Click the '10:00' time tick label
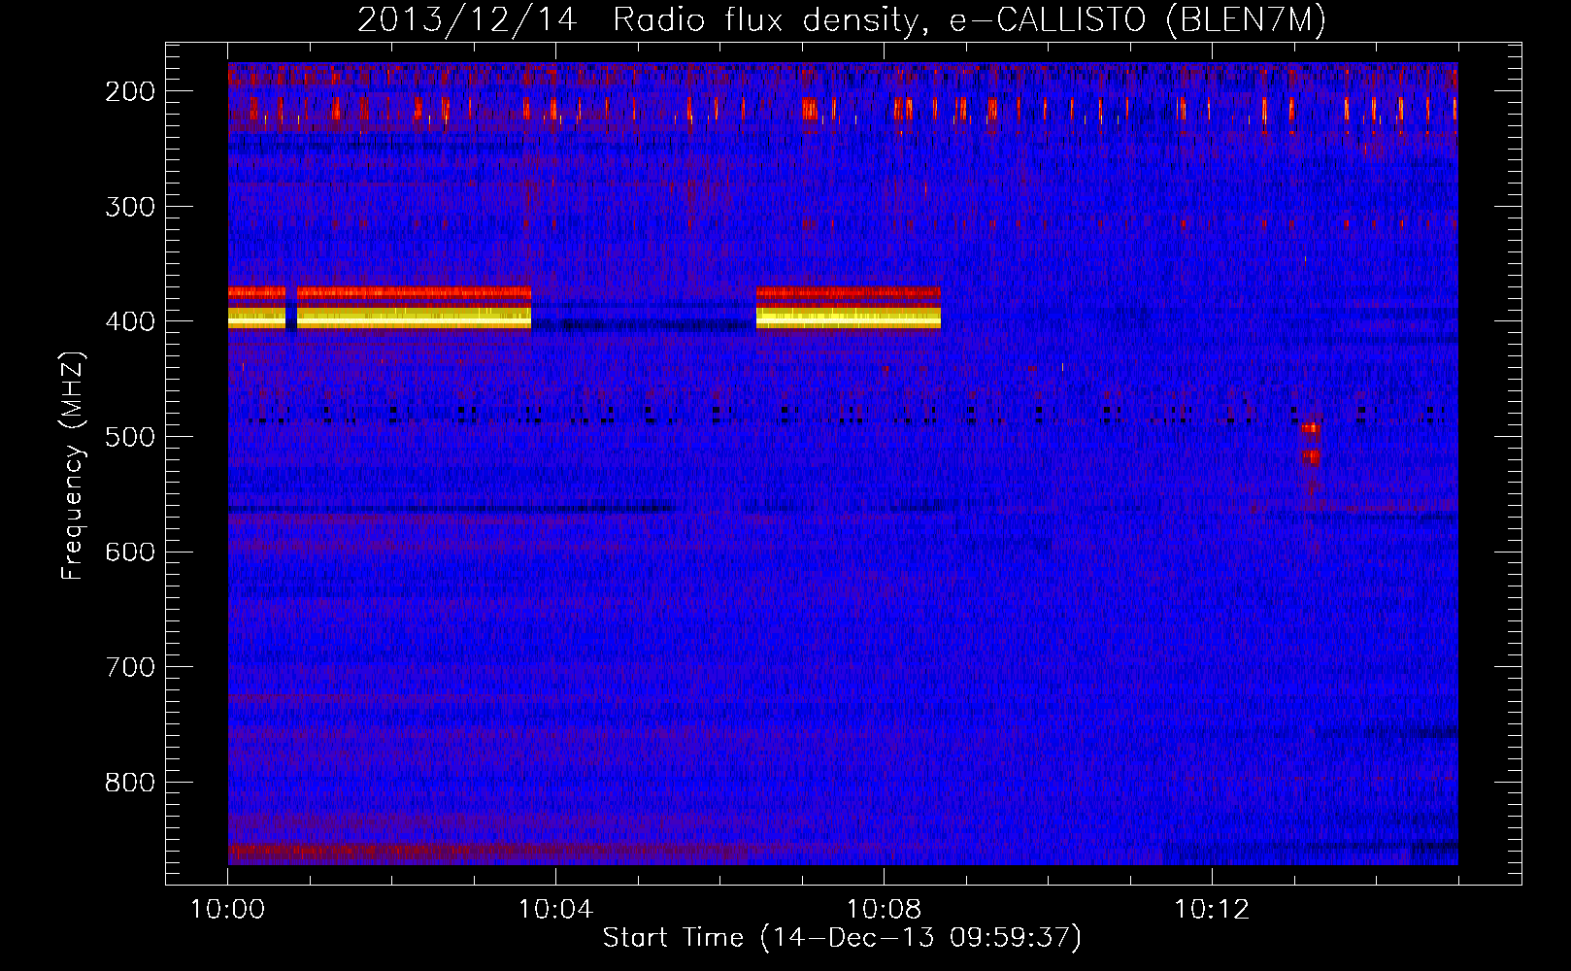Image resolution: width=1571 pixels, height=971 pixels. click(227, 909)
